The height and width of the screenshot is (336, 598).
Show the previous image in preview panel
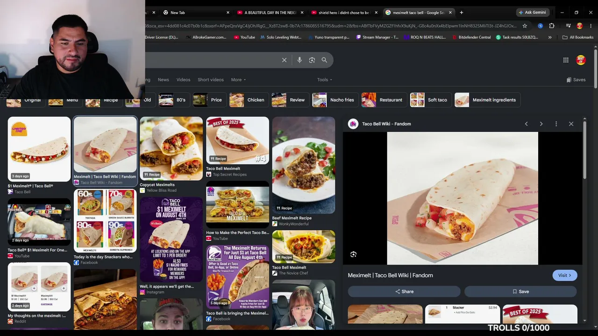click(x=526, y=124)
